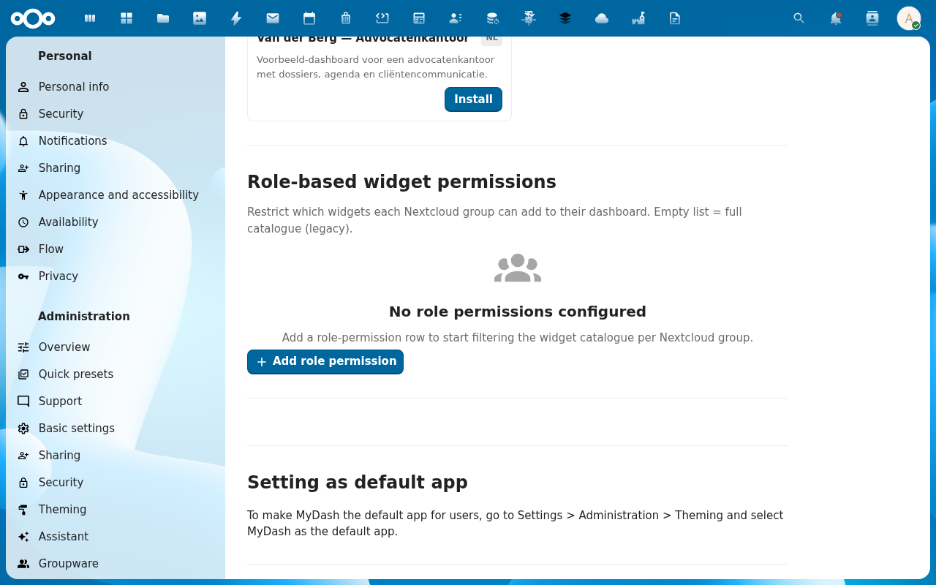Click the Availability clock icon
The image size is (936, 585).
coord(23,222)
